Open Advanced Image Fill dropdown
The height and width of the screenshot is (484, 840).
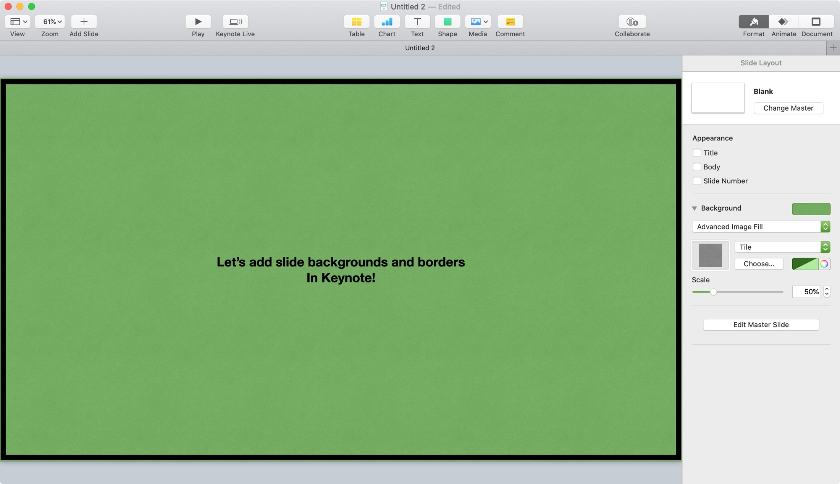761,227
